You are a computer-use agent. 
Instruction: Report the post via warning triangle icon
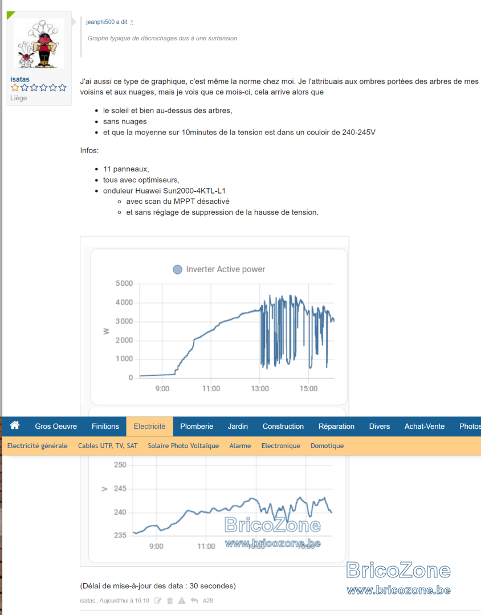point(181,601)
